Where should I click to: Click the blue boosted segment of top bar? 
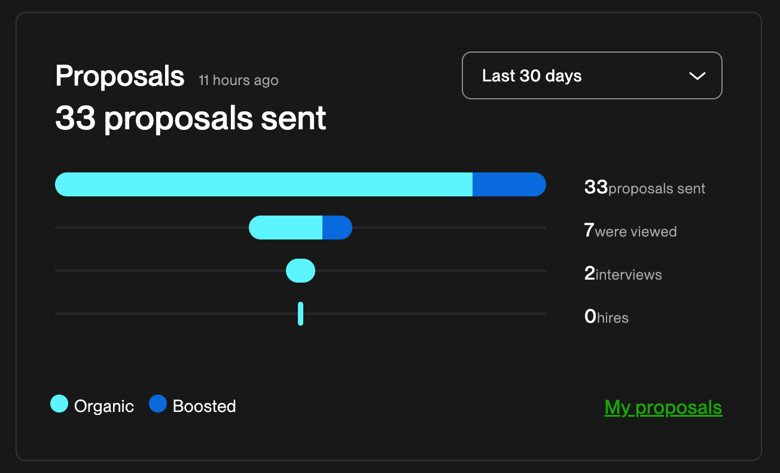tap(508, 184)
